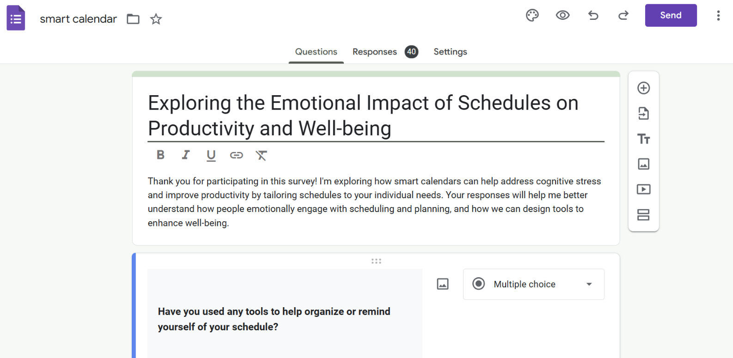Open the customize theme palette

[532, 15]
